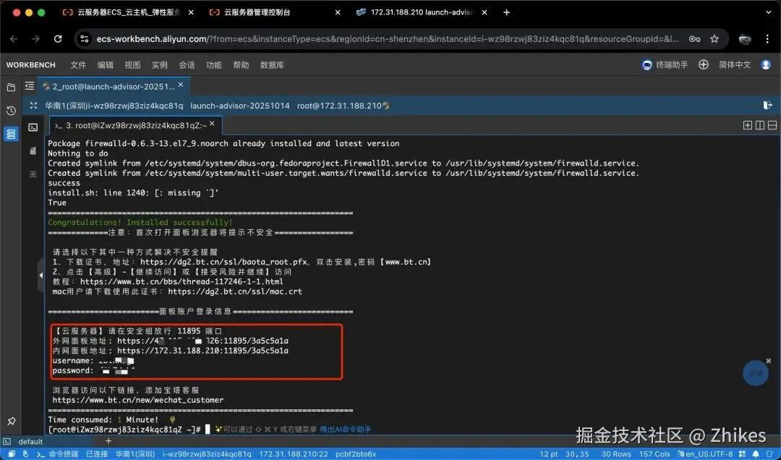
Task: Click the 内网面板地址 URL line in terminal
Action: point(171,350)
